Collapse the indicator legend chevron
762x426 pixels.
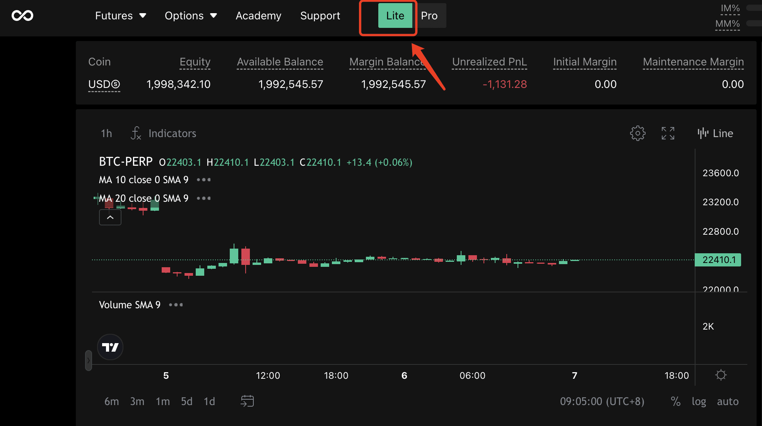110,217
